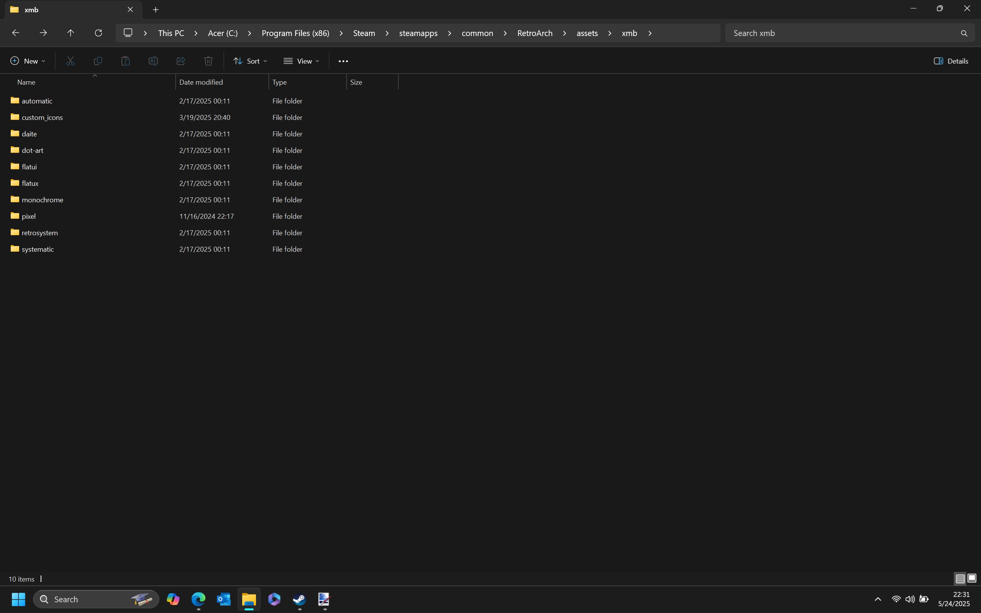Switch to large thumbnails view in status bar
The height and width of the screenshot is (613, 981).
coord(972,579)
